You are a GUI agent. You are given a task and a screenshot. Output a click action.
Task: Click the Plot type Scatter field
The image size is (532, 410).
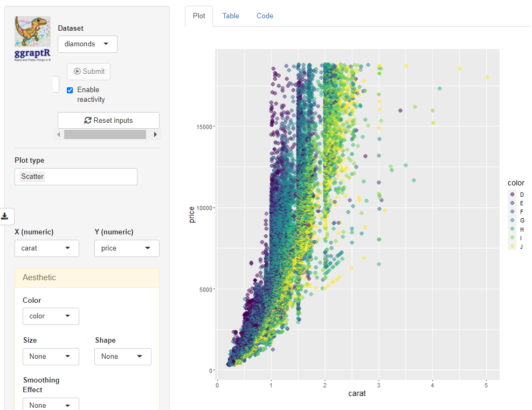coord(76,177)
